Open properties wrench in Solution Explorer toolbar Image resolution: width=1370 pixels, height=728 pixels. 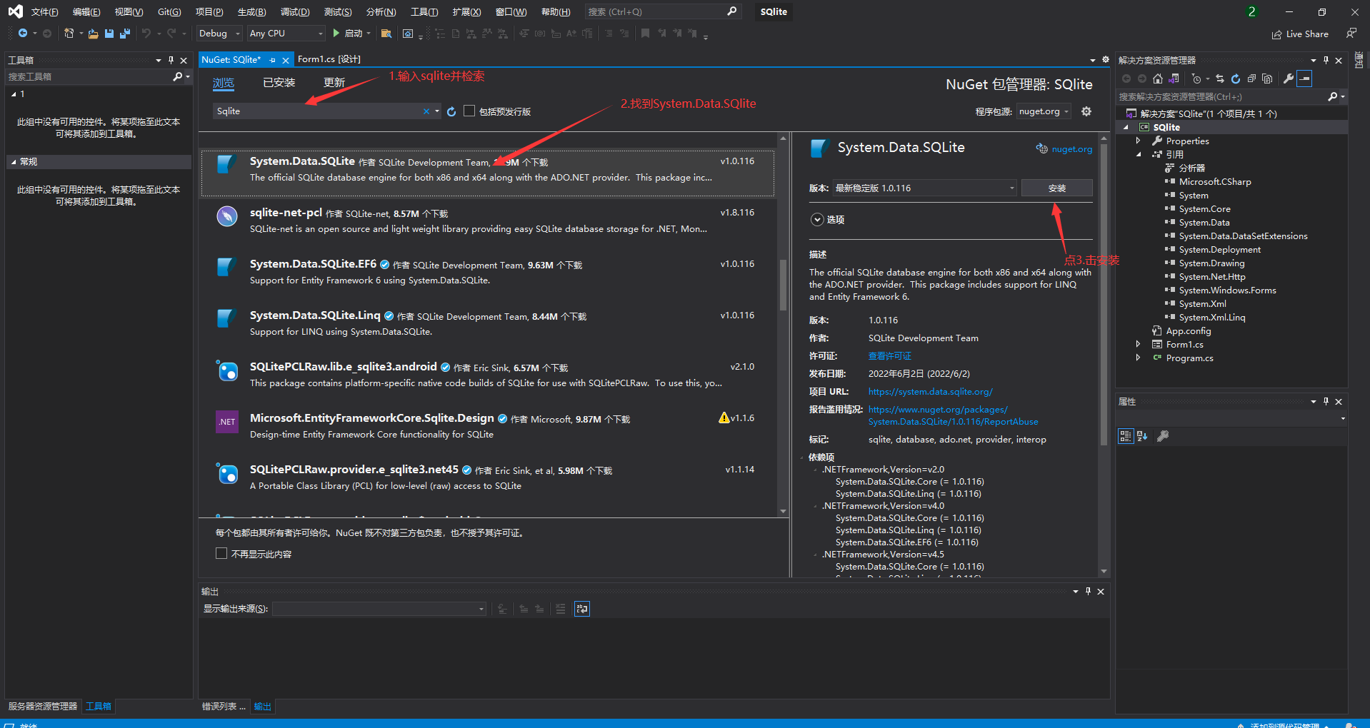coord(1289,79)
